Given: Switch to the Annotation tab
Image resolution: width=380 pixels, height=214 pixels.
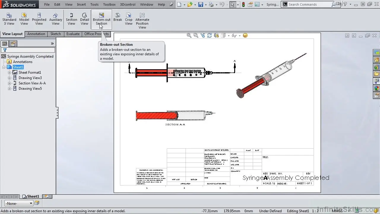Looking at the screenshot, I should point(36,34).
